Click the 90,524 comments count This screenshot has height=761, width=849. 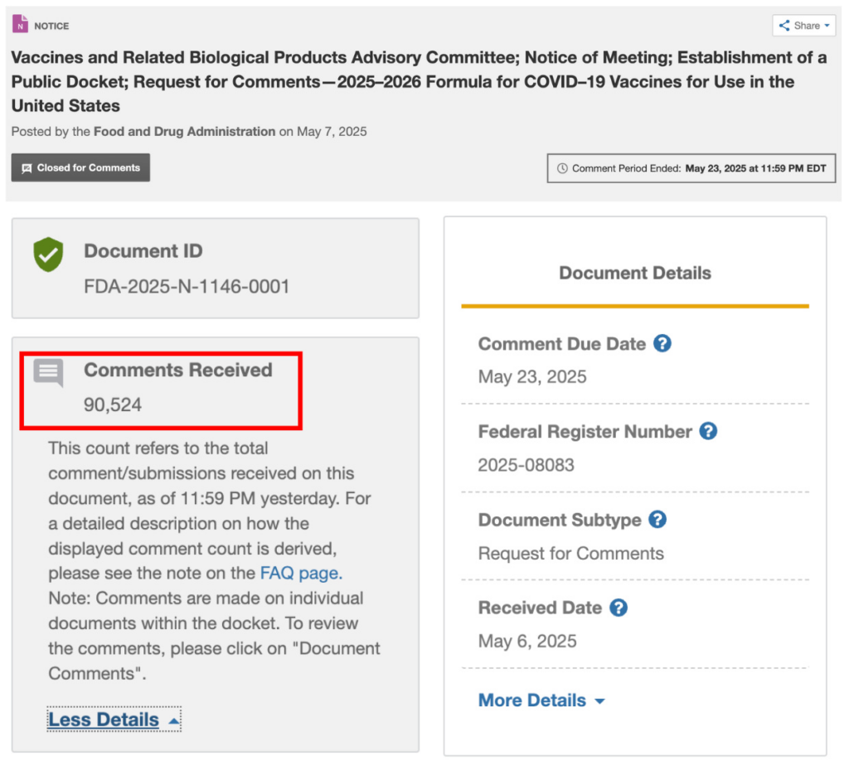[x=113, y=405]
